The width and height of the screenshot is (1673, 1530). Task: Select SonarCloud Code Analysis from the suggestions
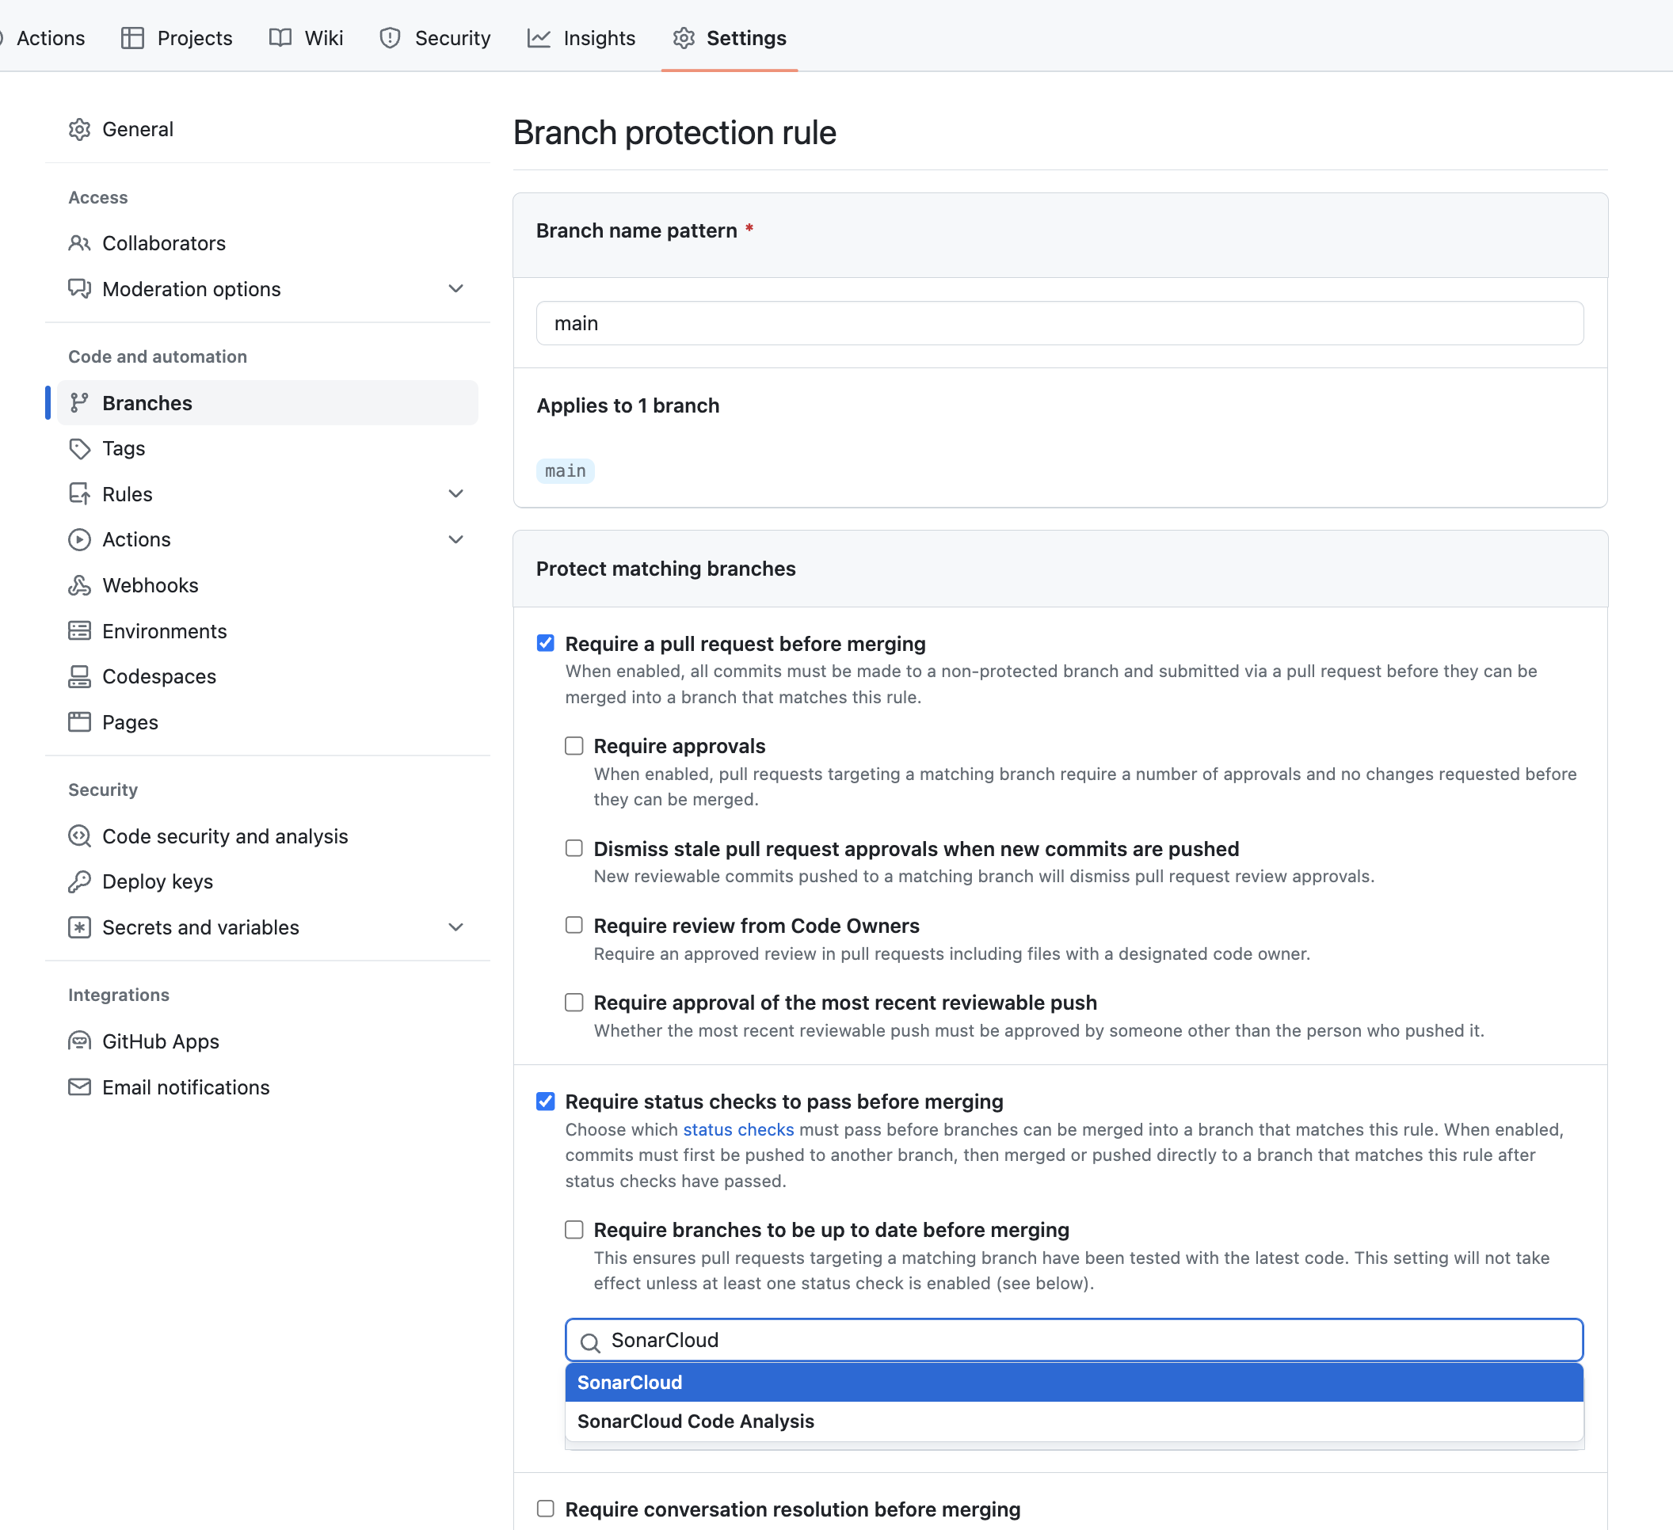[695, 1421]
